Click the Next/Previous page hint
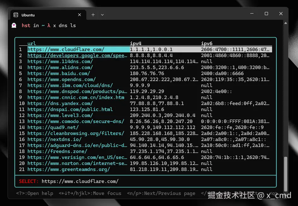The image size is (298, 206). 161,193
